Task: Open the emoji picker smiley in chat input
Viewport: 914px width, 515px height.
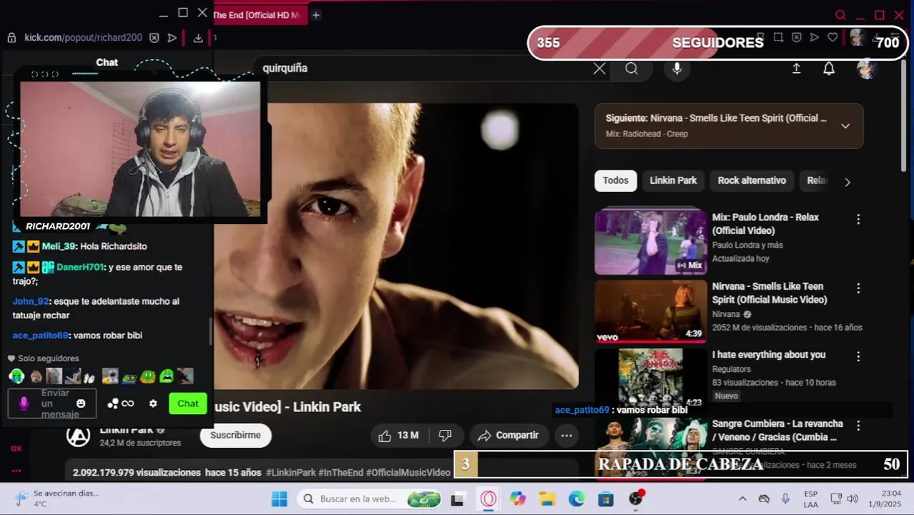Action: point(81,403)
